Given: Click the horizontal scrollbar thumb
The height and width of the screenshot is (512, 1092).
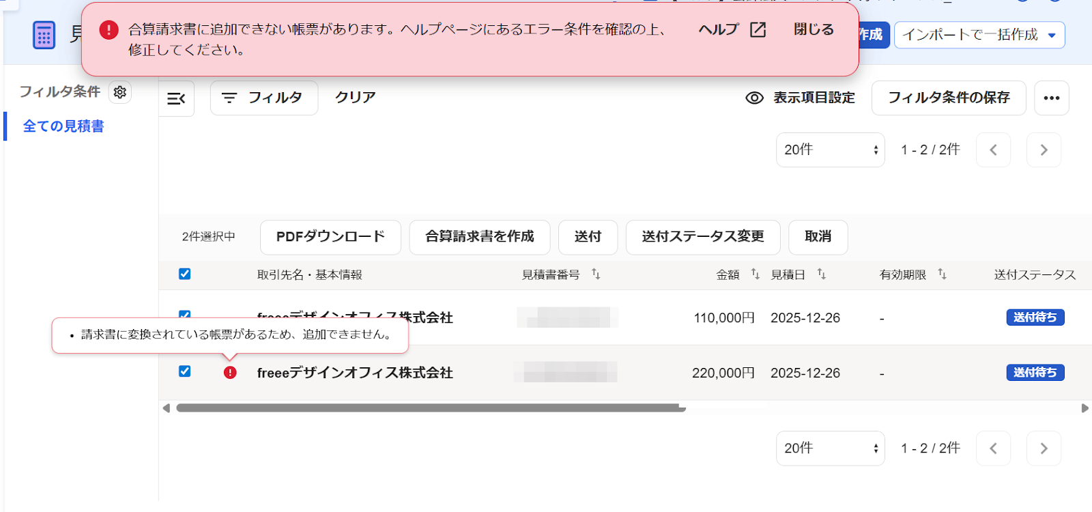Looking at the screenshot, I should (431, 408).
